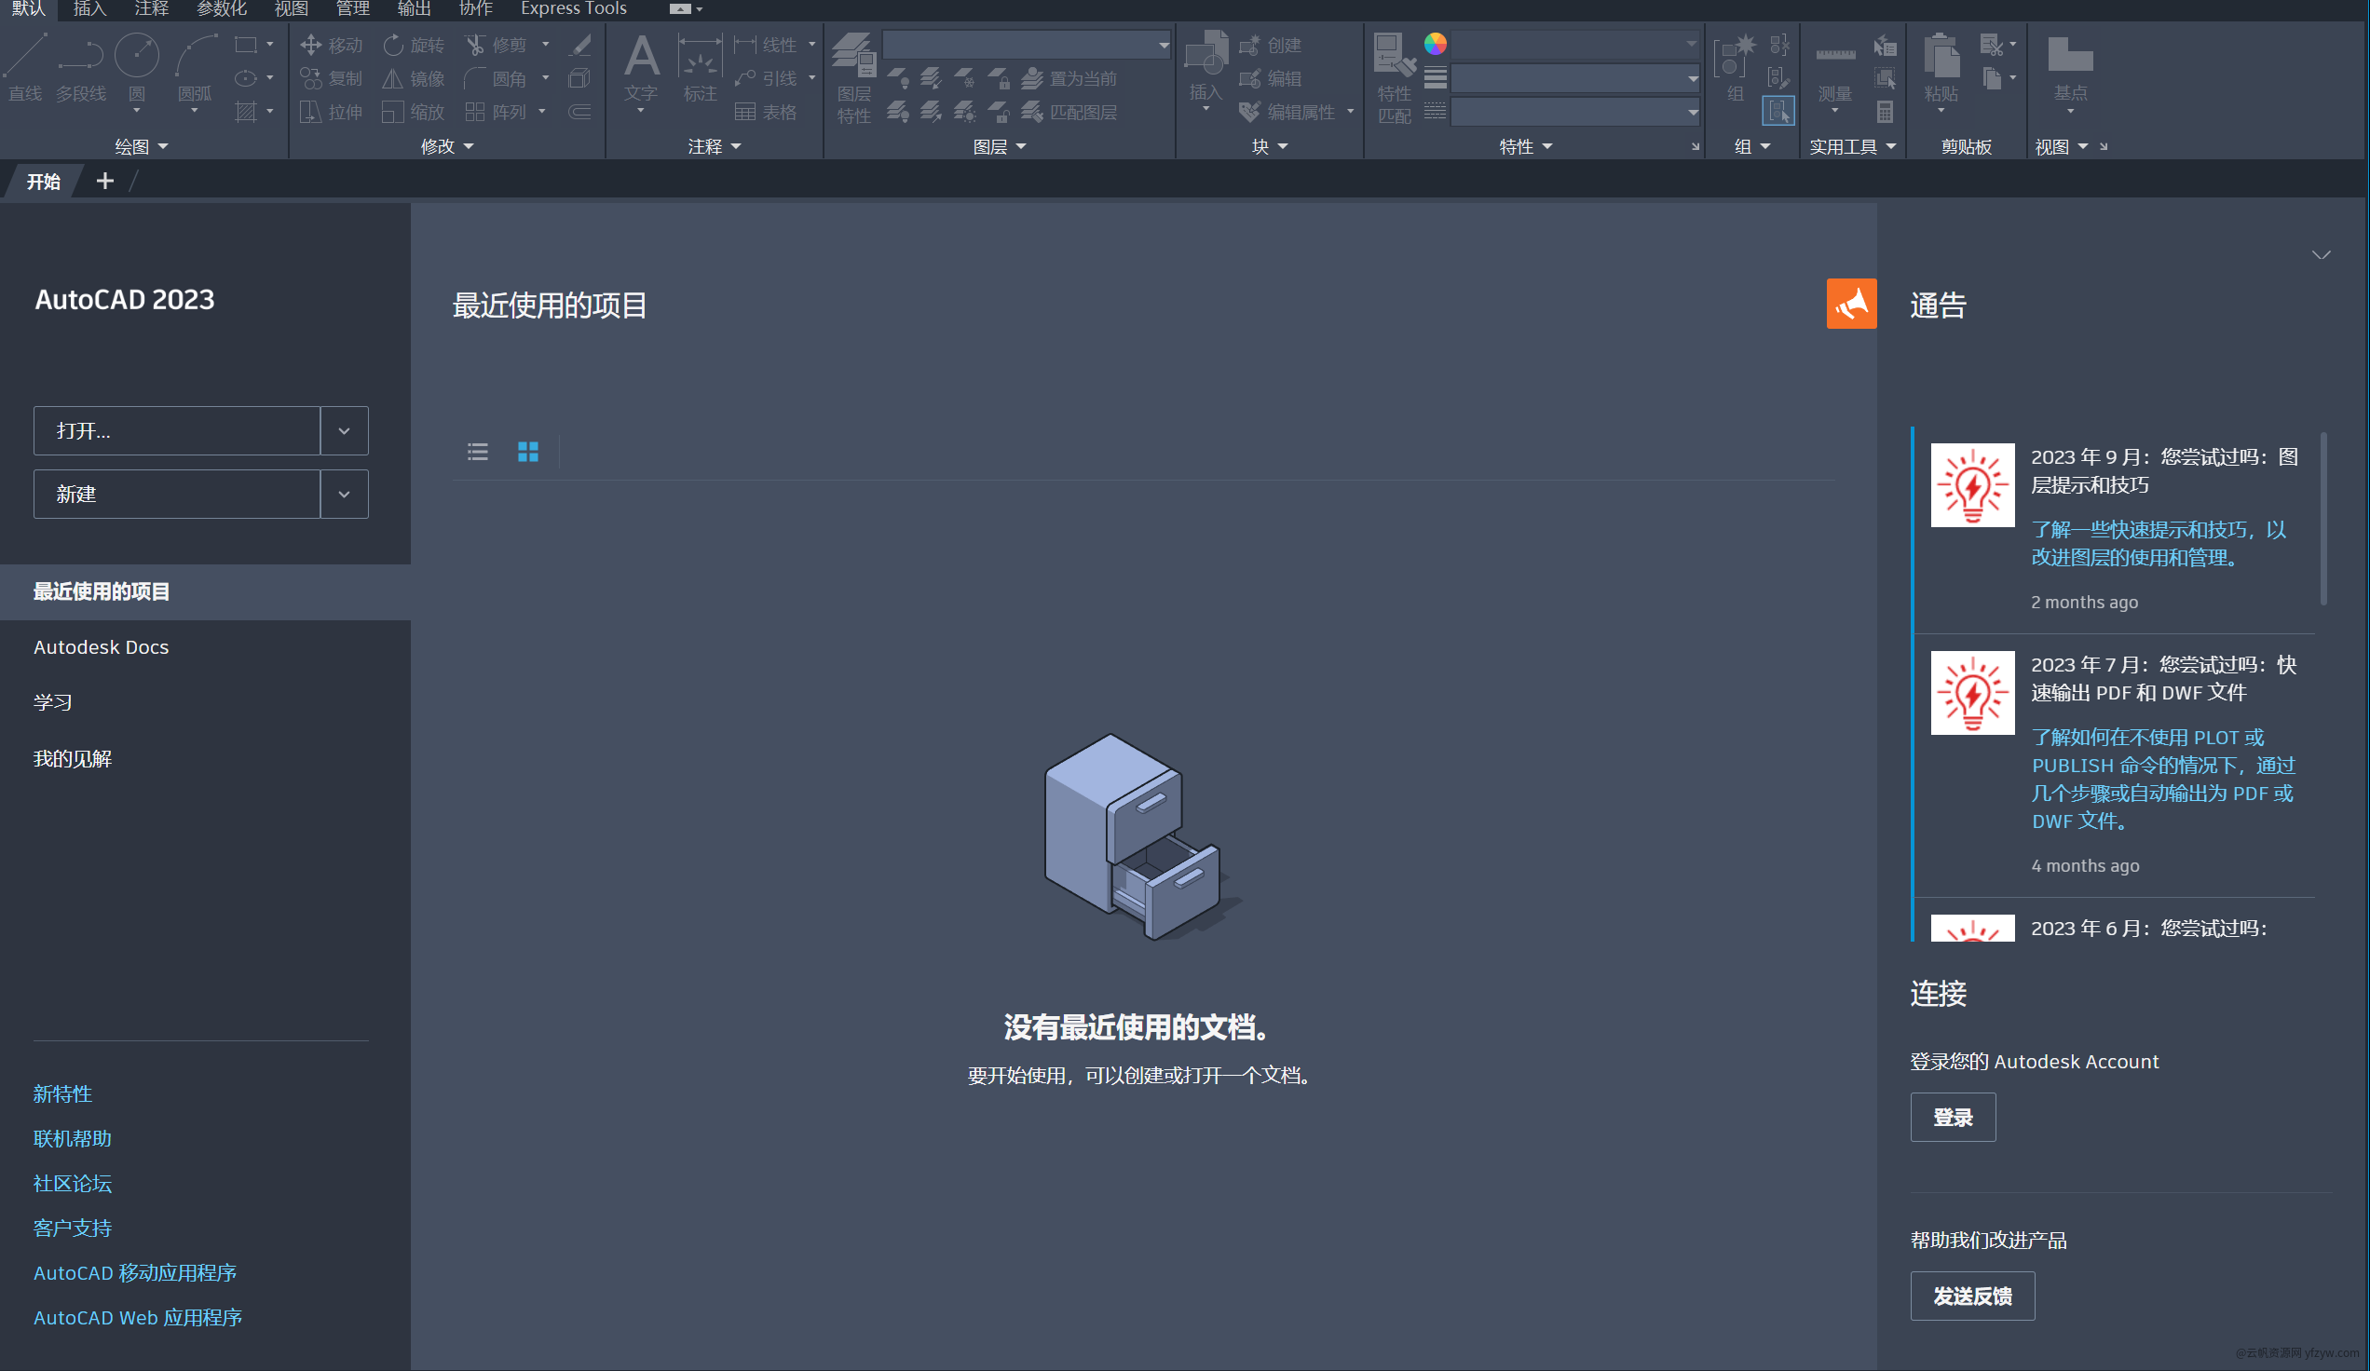Viewport: 2370px width, 1371px height.
Task: Click 打开 file open dropdown
Action: coord(343,429)
